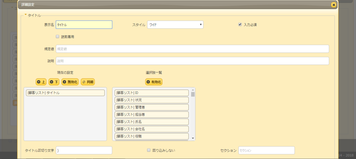Toggle the 回り込みしない checkbox
Viewport: 356px width, 159px height.
point(149,150)
